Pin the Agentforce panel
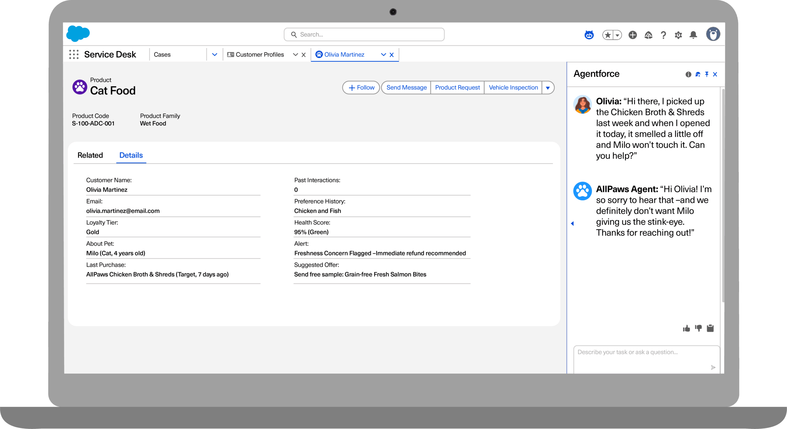Screen dimensions: 787x429 coord(707,74)
